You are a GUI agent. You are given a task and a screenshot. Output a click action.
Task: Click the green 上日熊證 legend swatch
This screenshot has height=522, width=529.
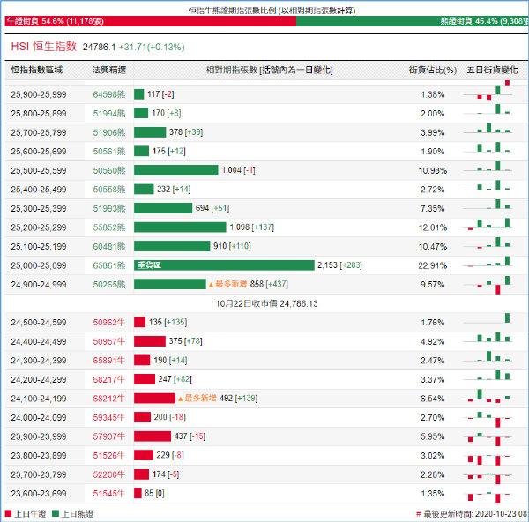coord(56,513)
